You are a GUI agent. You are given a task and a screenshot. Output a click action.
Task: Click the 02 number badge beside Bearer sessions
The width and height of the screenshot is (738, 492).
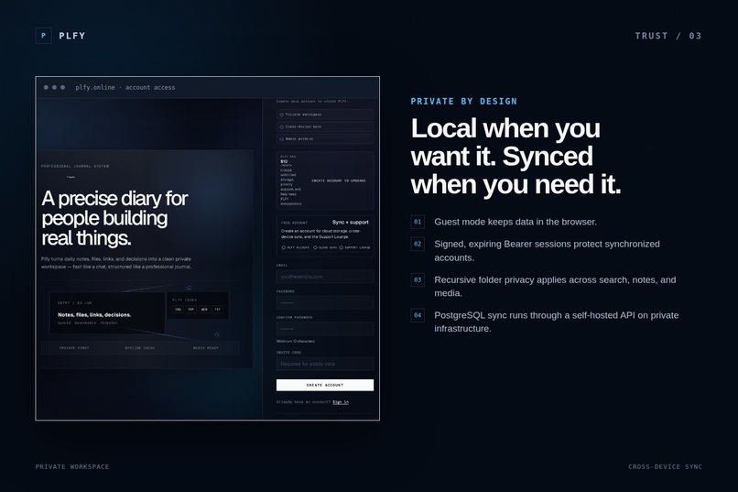418,244
